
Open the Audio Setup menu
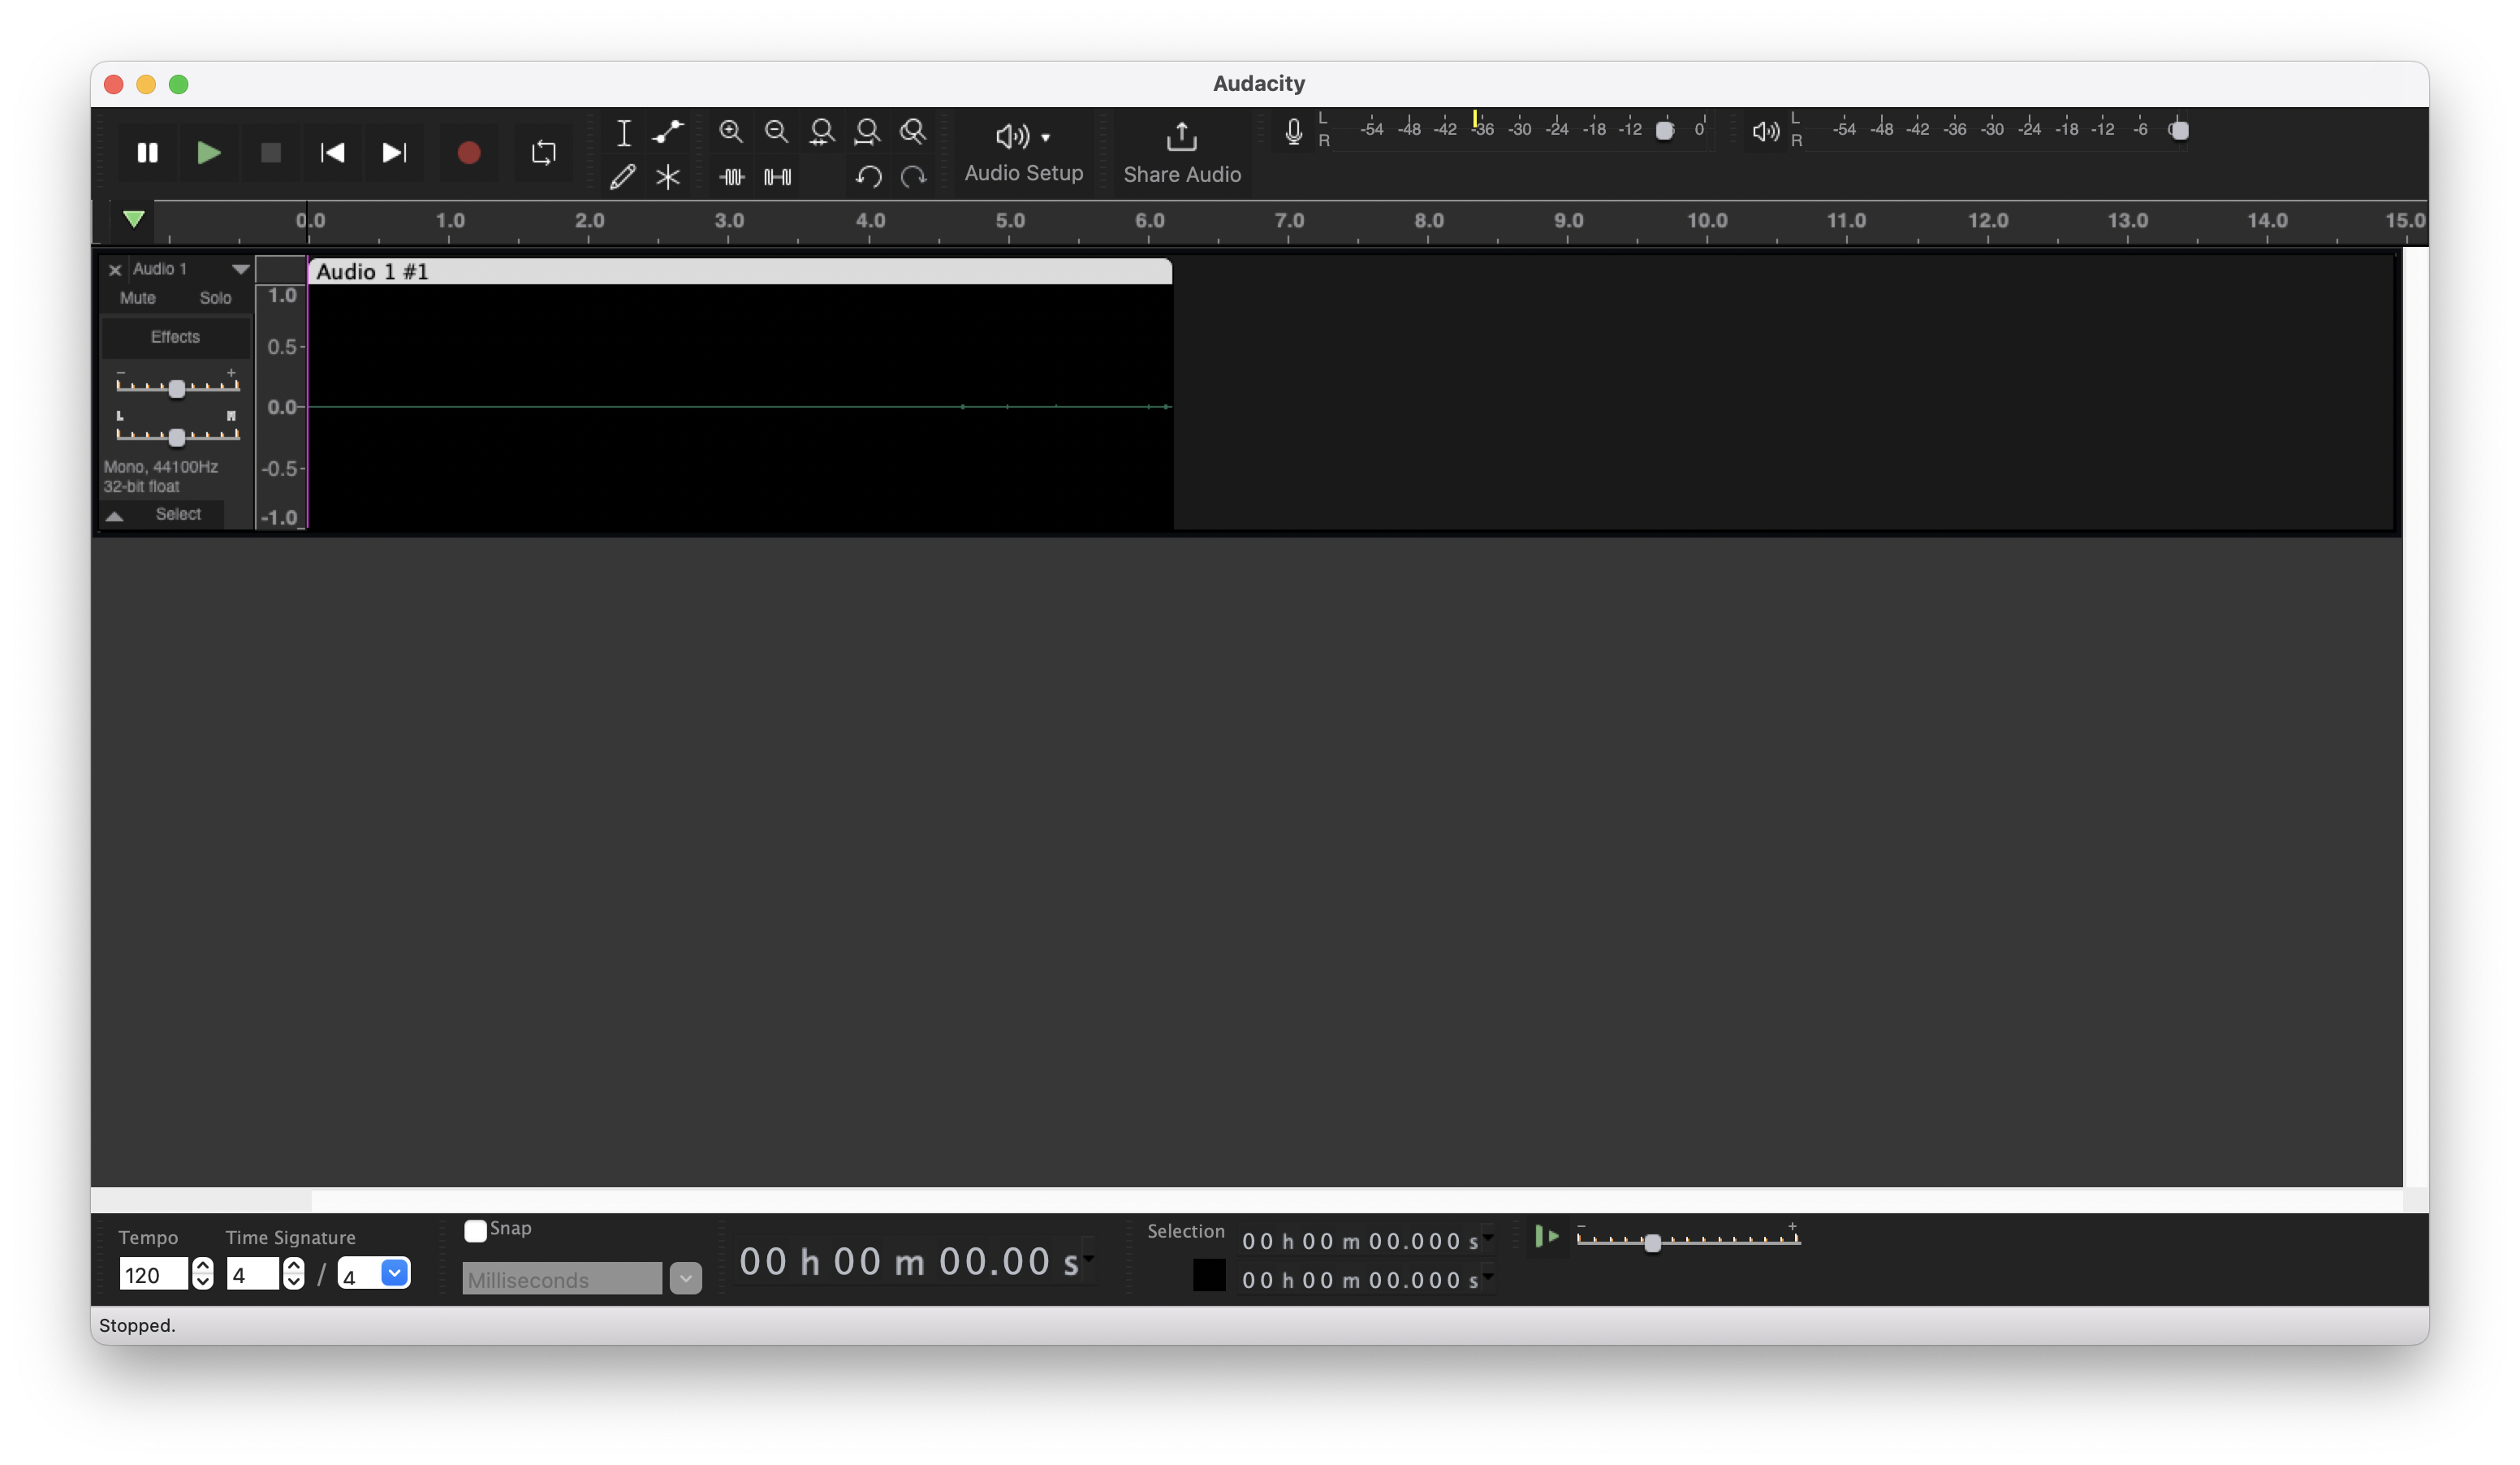click(x=1022, y=152)
